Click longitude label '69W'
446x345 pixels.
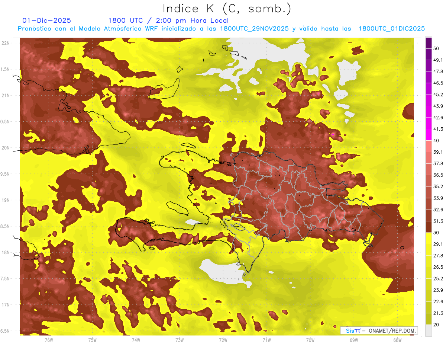coord(353,340)
